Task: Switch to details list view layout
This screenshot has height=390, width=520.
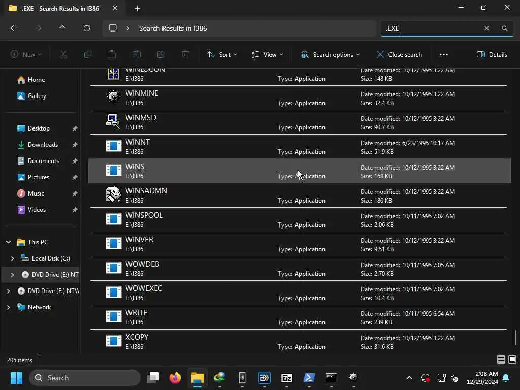Action: (x=501, y=360)
